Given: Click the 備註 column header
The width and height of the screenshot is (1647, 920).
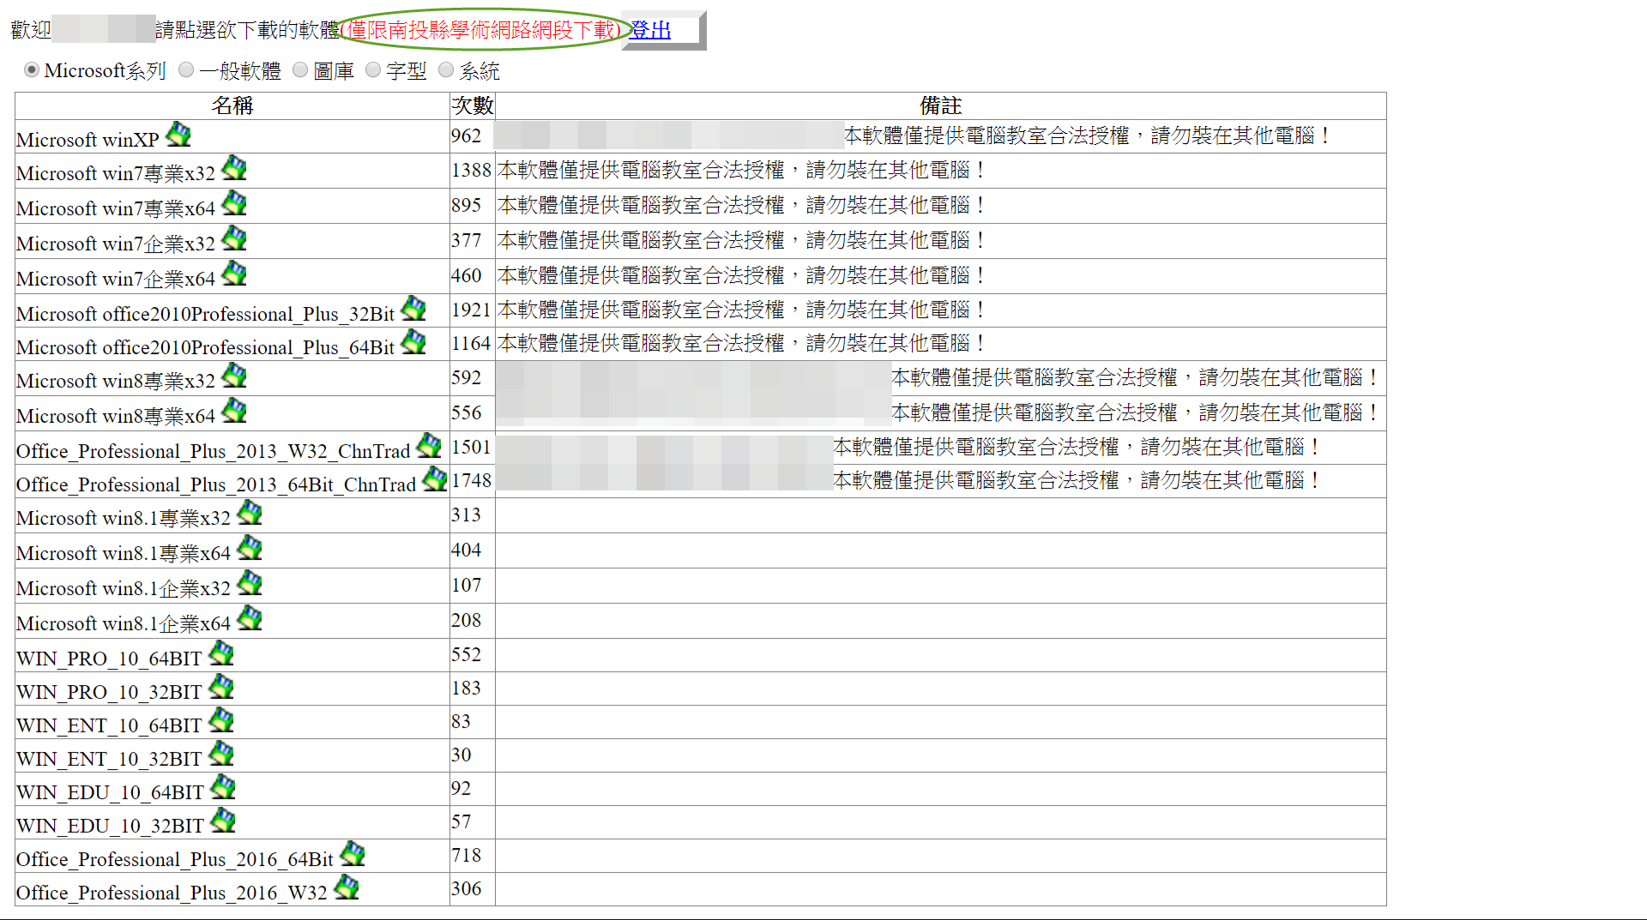Looking at the screenshot, I should [x=941, y=105].
